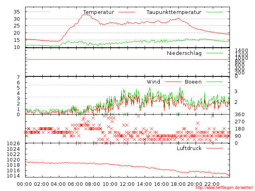
Task: Click the 1024 pressure axis value
Action: [13, 149]
